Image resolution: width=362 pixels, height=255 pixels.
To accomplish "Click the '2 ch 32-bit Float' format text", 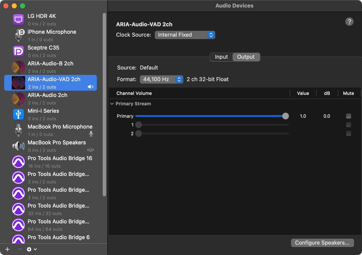I will 208,79.
